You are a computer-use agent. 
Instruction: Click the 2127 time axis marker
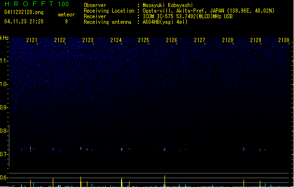pyautogui.click(x=200, y=40)
